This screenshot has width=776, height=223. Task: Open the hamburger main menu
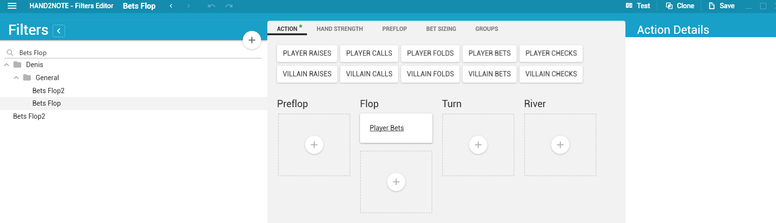coord(12,6)
